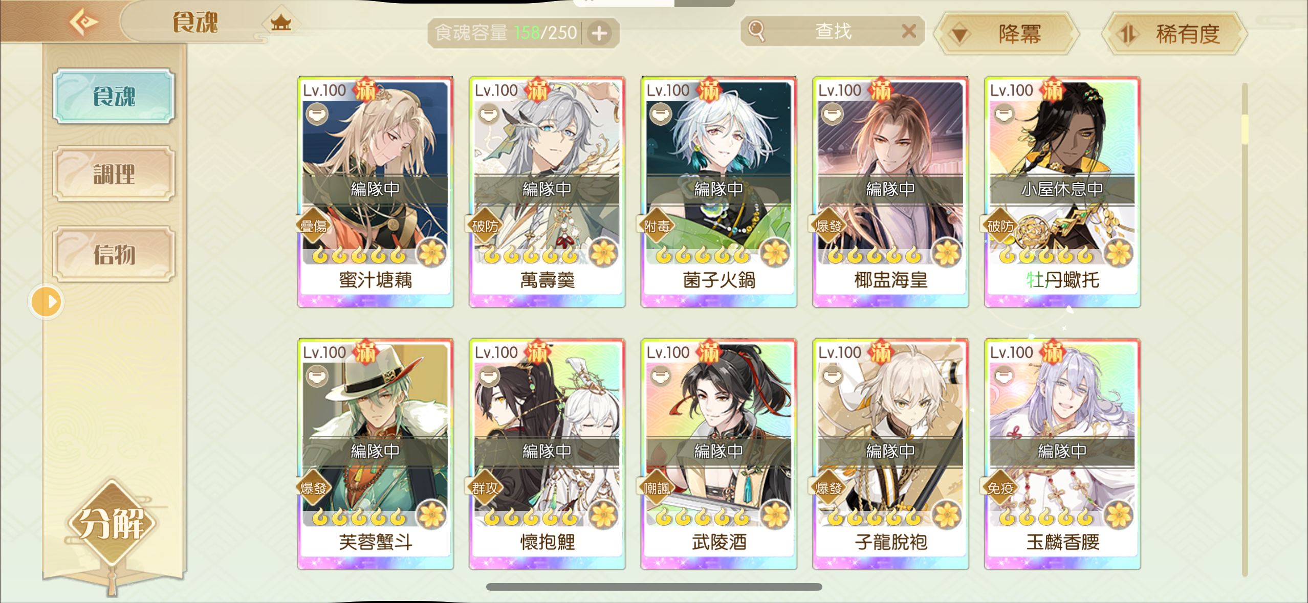
Task: Click the magnifier search icon
Action: [757, 31]
